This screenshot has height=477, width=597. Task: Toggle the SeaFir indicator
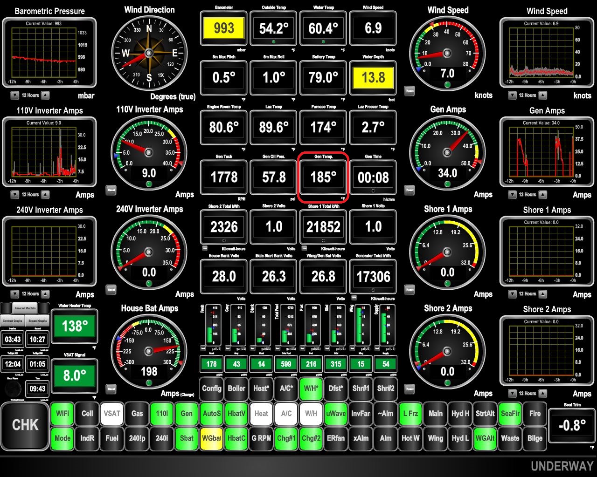point(510,414)
